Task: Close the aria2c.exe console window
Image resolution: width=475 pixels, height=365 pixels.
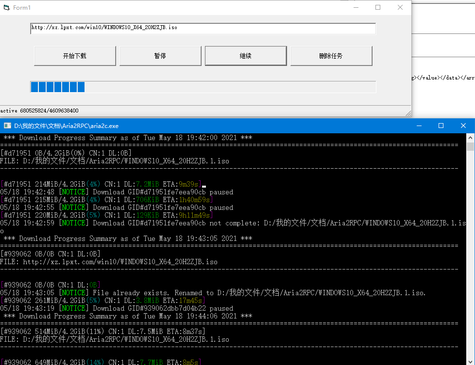Action: (463, 126)
